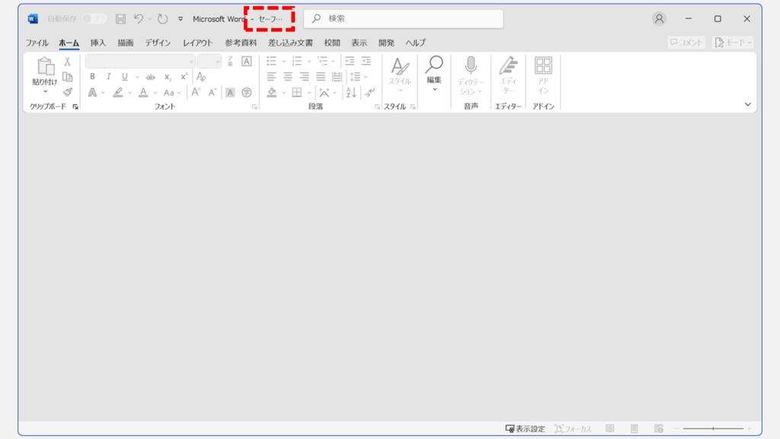Click the Multilevel List icon
This screenshot has height=439, width=780.
coord(323,61)
